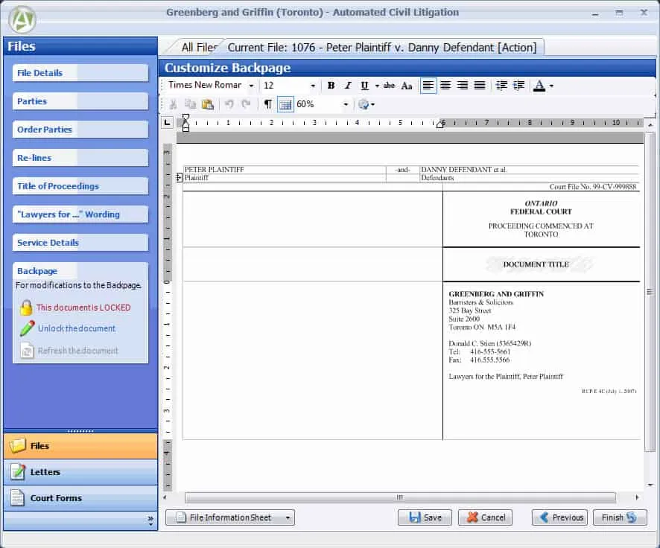Align text left
660x548 pixels.
point(428,86)
